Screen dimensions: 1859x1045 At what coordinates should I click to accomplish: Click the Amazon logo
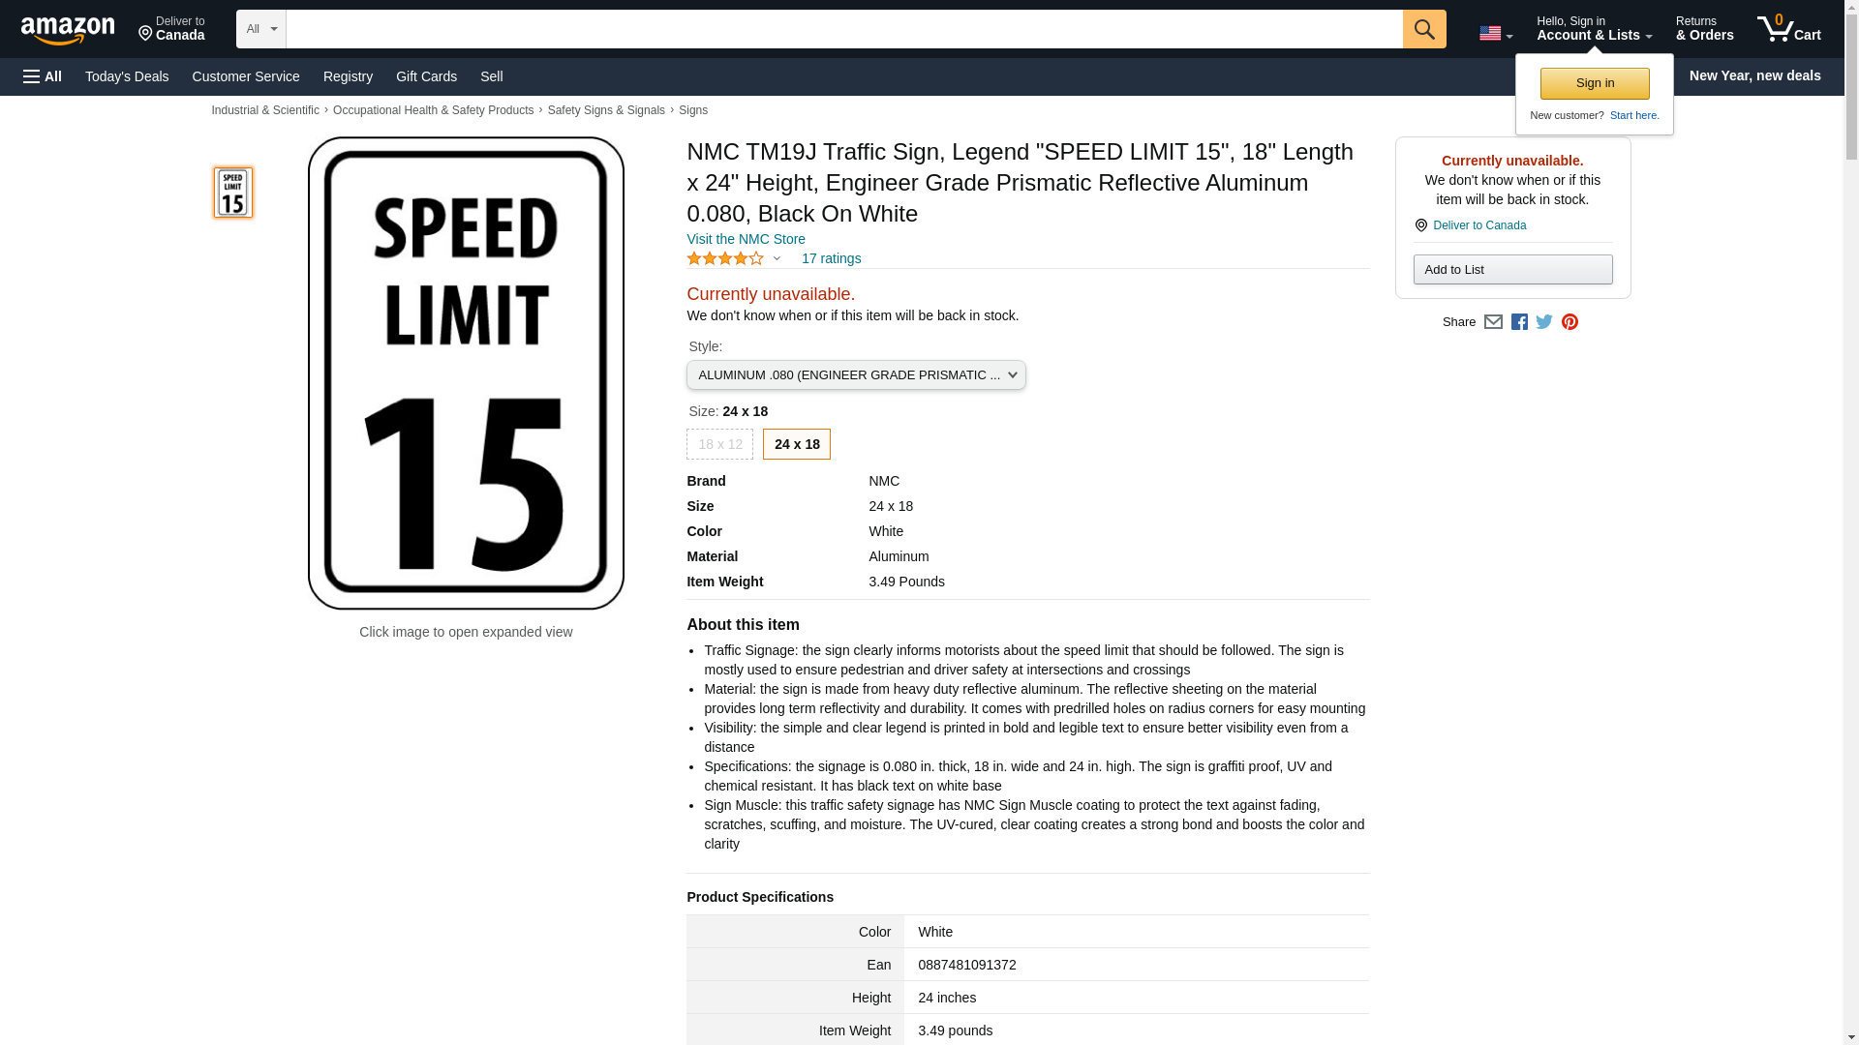[68, 30]
